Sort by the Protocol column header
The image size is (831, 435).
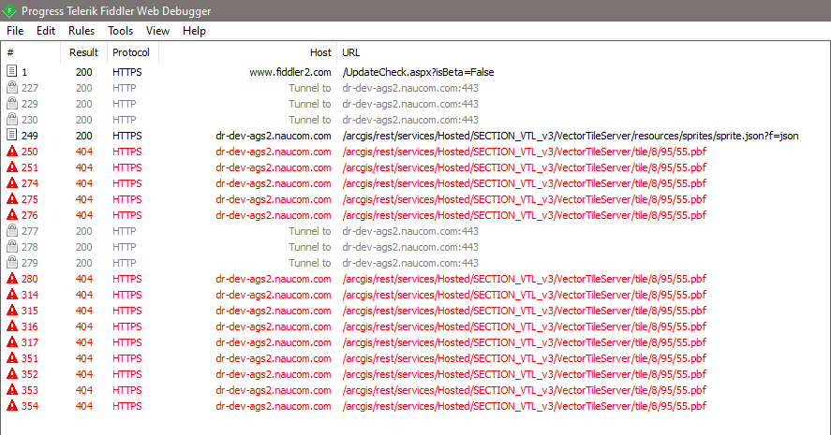pyautogui.click(x=132, y=52)
